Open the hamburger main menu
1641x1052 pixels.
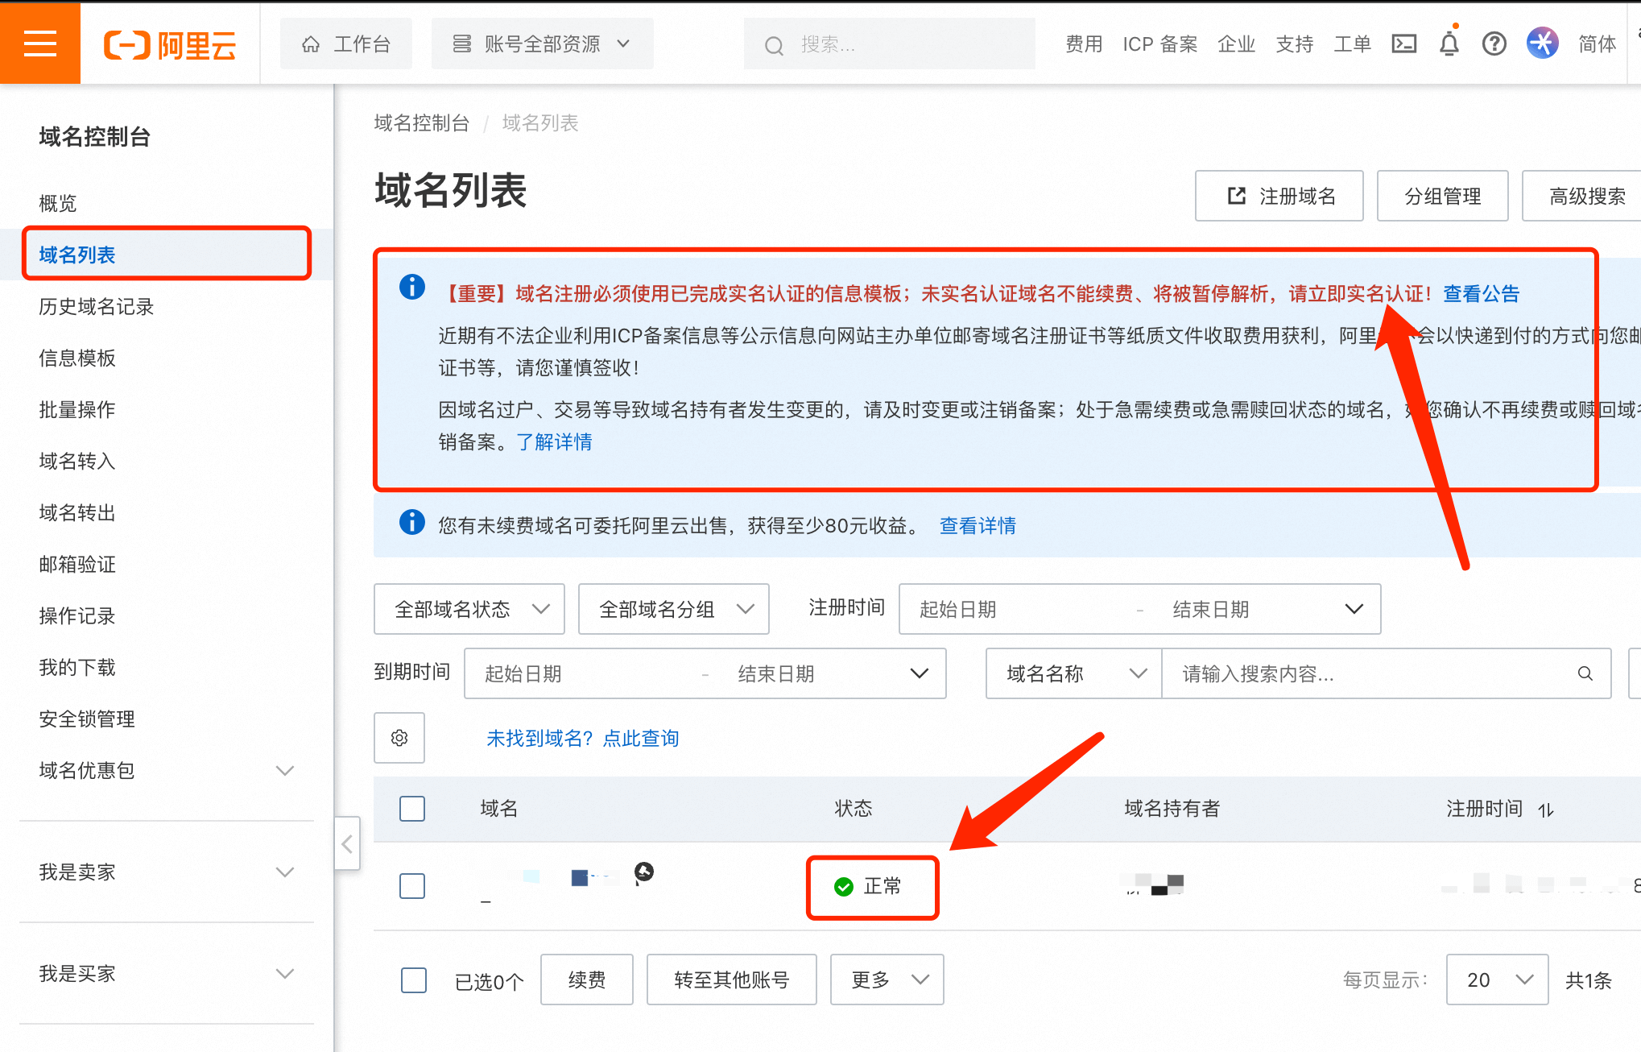pos(40,43)
